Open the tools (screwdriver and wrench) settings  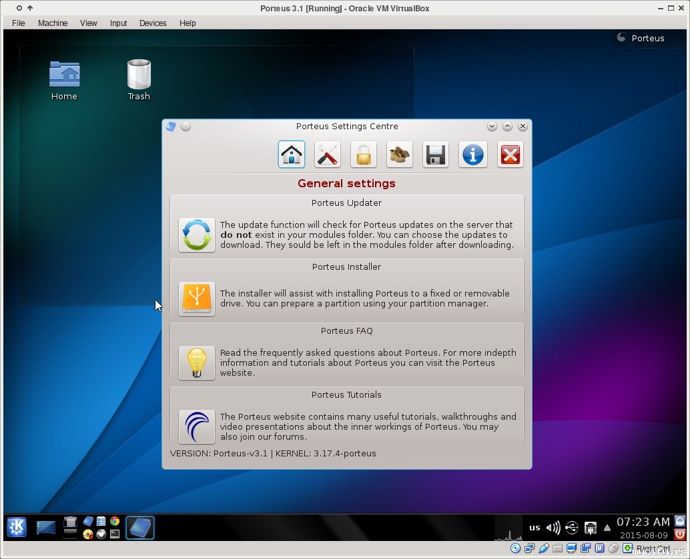[328, 155]
